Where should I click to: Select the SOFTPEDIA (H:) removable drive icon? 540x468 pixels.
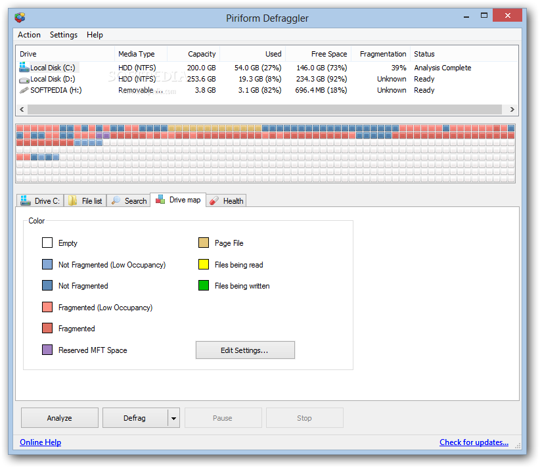pyautogui.click(x=24, y=90)
